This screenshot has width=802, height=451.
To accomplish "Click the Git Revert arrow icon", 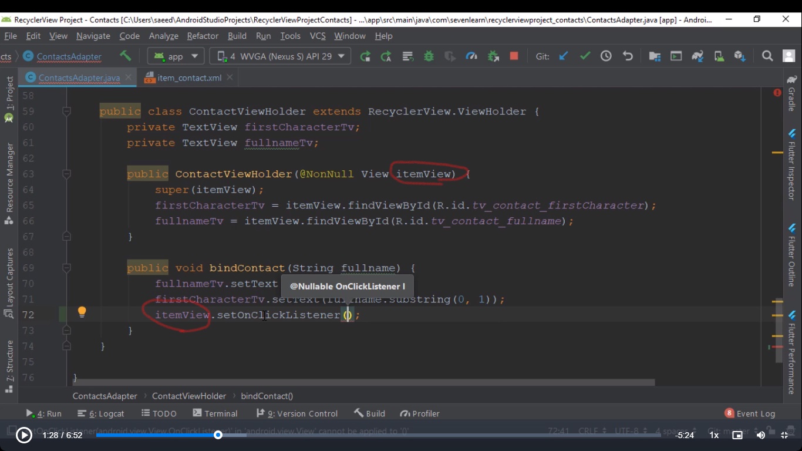I will 628,56.
